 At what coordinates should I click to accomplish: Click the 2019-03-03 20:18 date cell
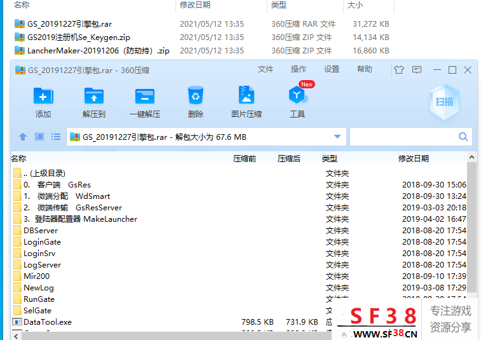click(434, 208)
